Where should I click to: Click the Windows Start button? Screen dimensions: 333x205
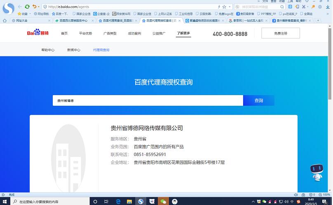[5, 202]
